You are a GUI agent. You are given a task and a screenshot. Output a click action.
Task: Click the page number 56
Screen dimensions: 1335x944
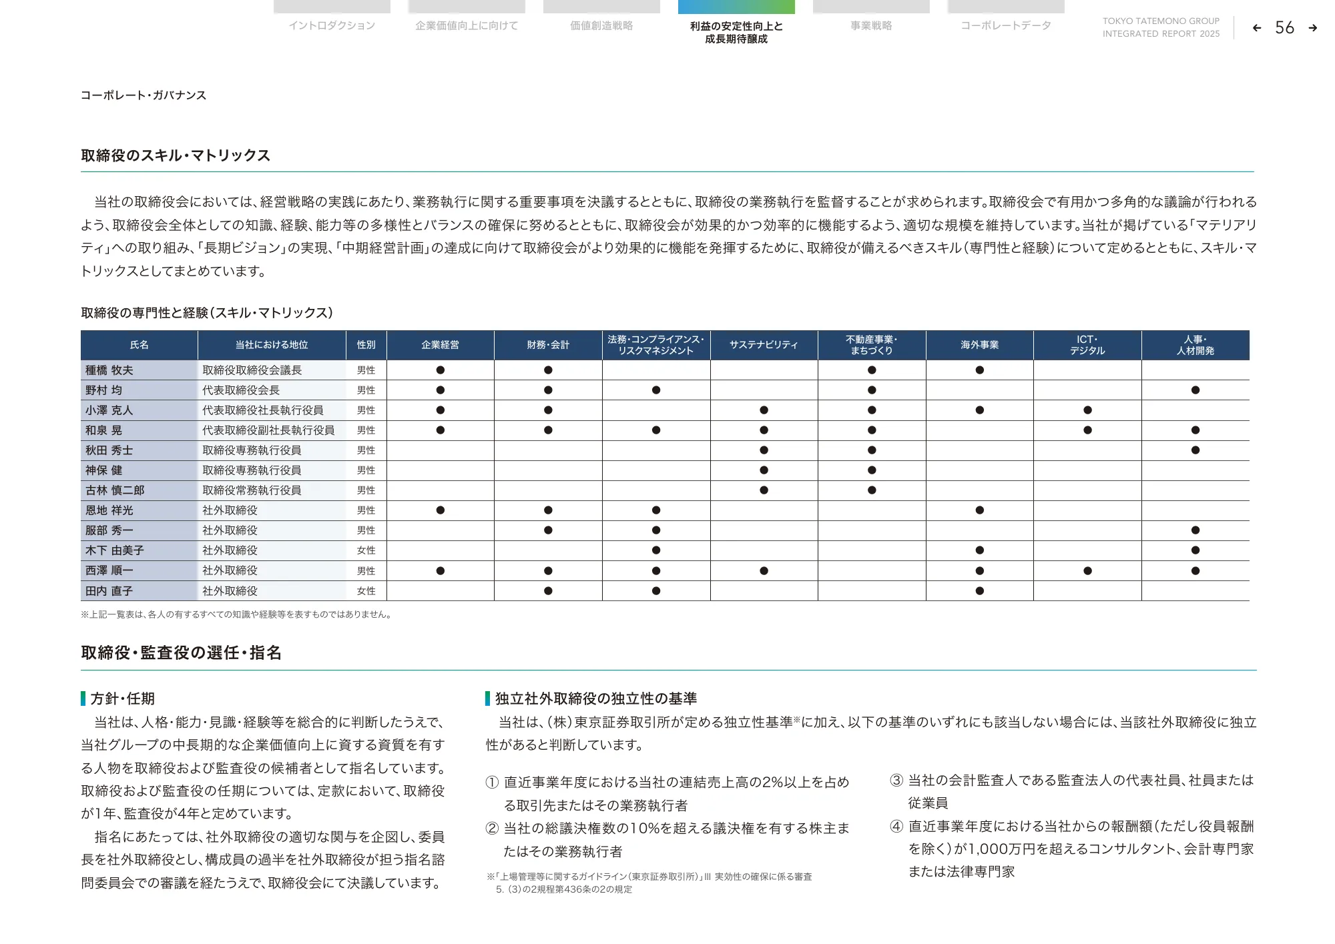click(x=1284, y=28)
